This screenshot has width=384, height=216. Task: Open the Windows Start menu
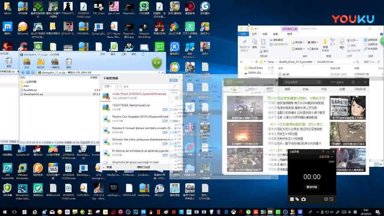point(4,212)
